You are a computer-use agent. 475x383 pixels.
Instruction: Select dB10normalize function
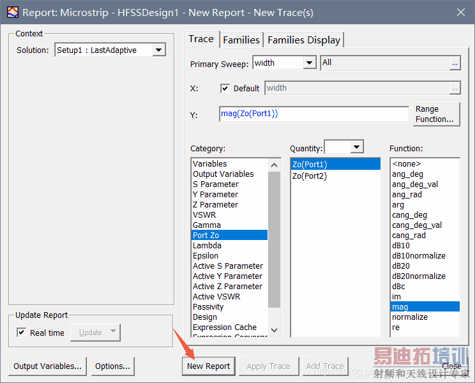(425, 256)
